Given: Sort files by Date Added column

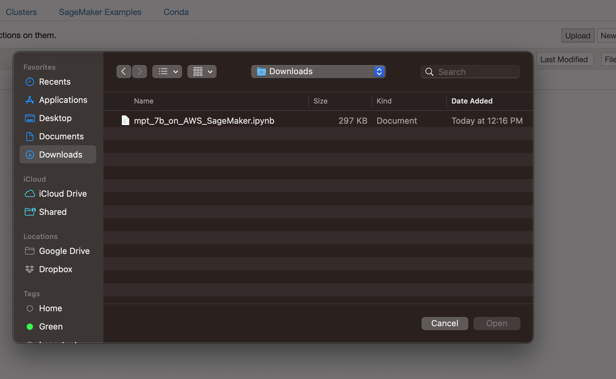Looking at the screenshot, I should (x=472, y=101).
